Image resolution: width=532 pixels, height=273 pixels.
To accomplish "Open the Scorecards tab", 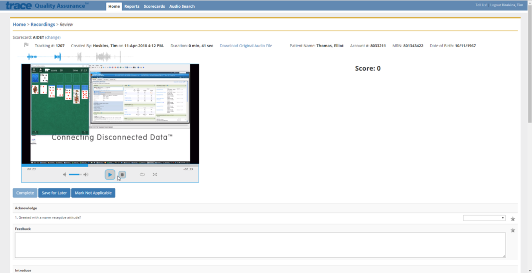I will (x=154, y=6).
